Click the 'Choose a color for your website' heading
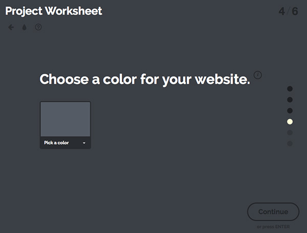 pyautogui.click(x=145, y=79)
